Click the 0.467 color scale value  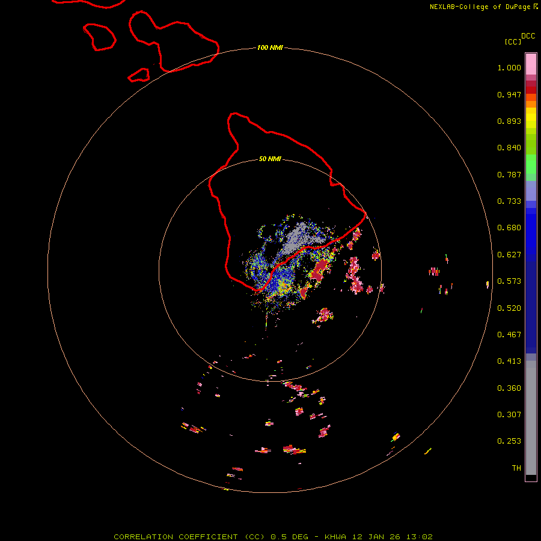tap(509, 335)
